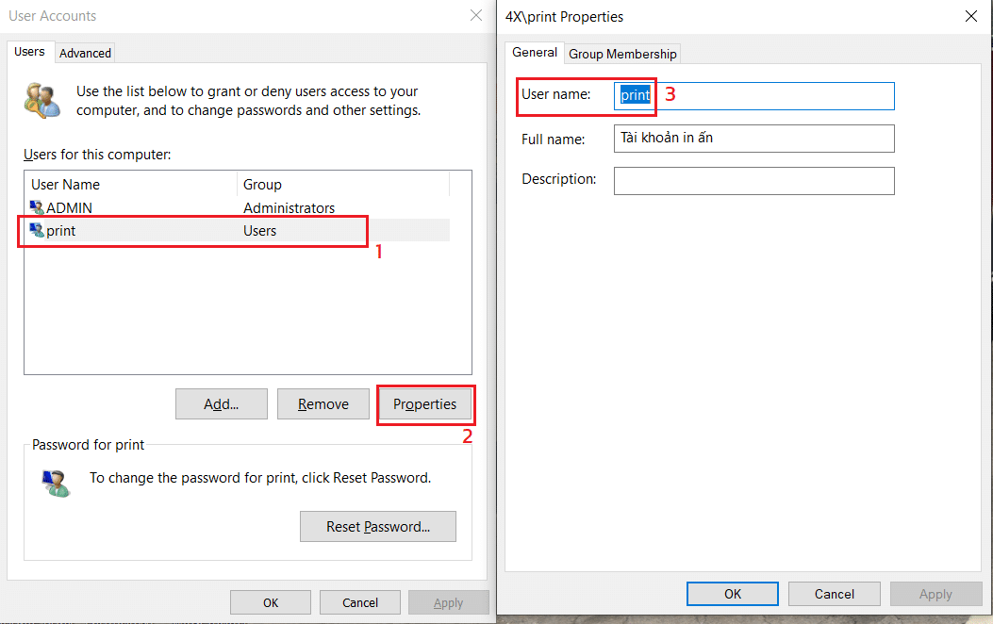Viewport: 993px width, 624px height.
Task: Click the users-and-keys icon atop Users tab
Action: pyautogui.click(x=42, y=100)
